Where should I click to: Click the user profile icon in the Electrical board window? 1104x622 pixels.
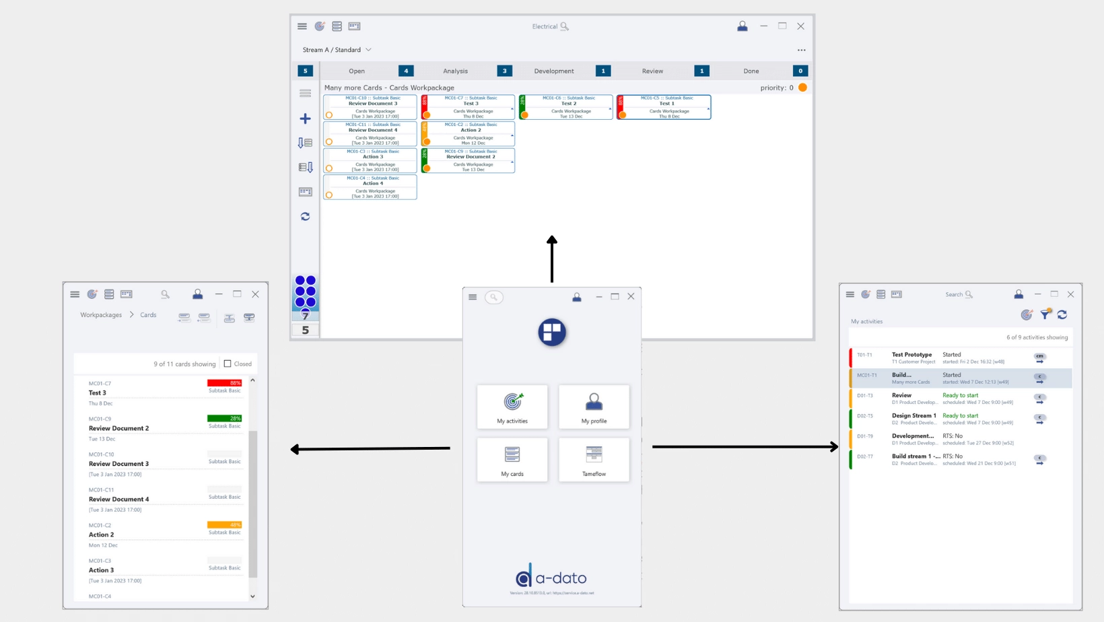coord(742,26)
